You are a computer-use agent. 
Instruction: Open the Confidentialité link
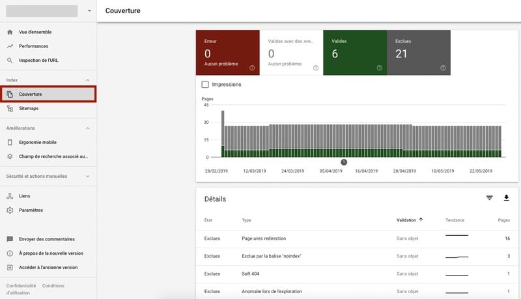point(21,286)
